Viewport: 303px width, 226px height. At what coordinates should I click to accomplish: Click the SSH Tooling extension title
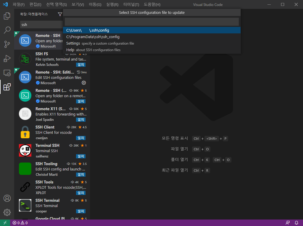(x=46, y=164)
